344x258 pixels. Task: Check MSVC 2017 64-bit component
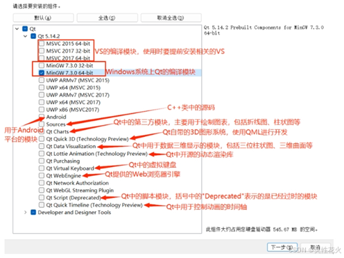(x=42, y=58)
